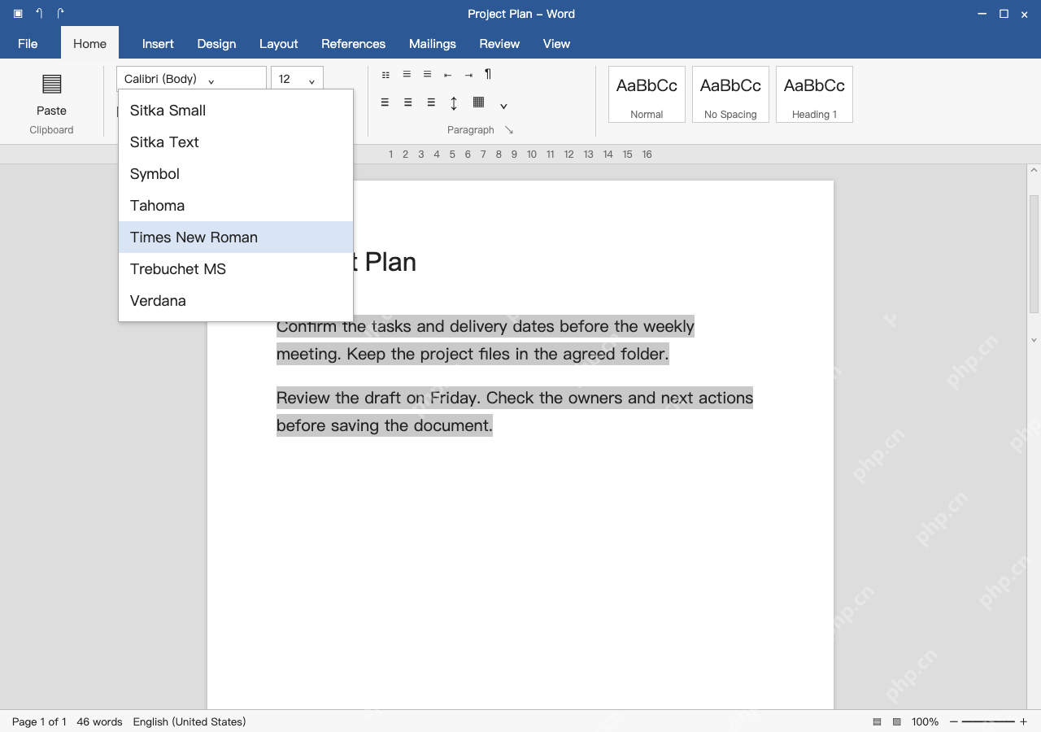The image size is (1041, 732).
Task: Click the Redo arrow icon
Action: [x=61, y=14]
